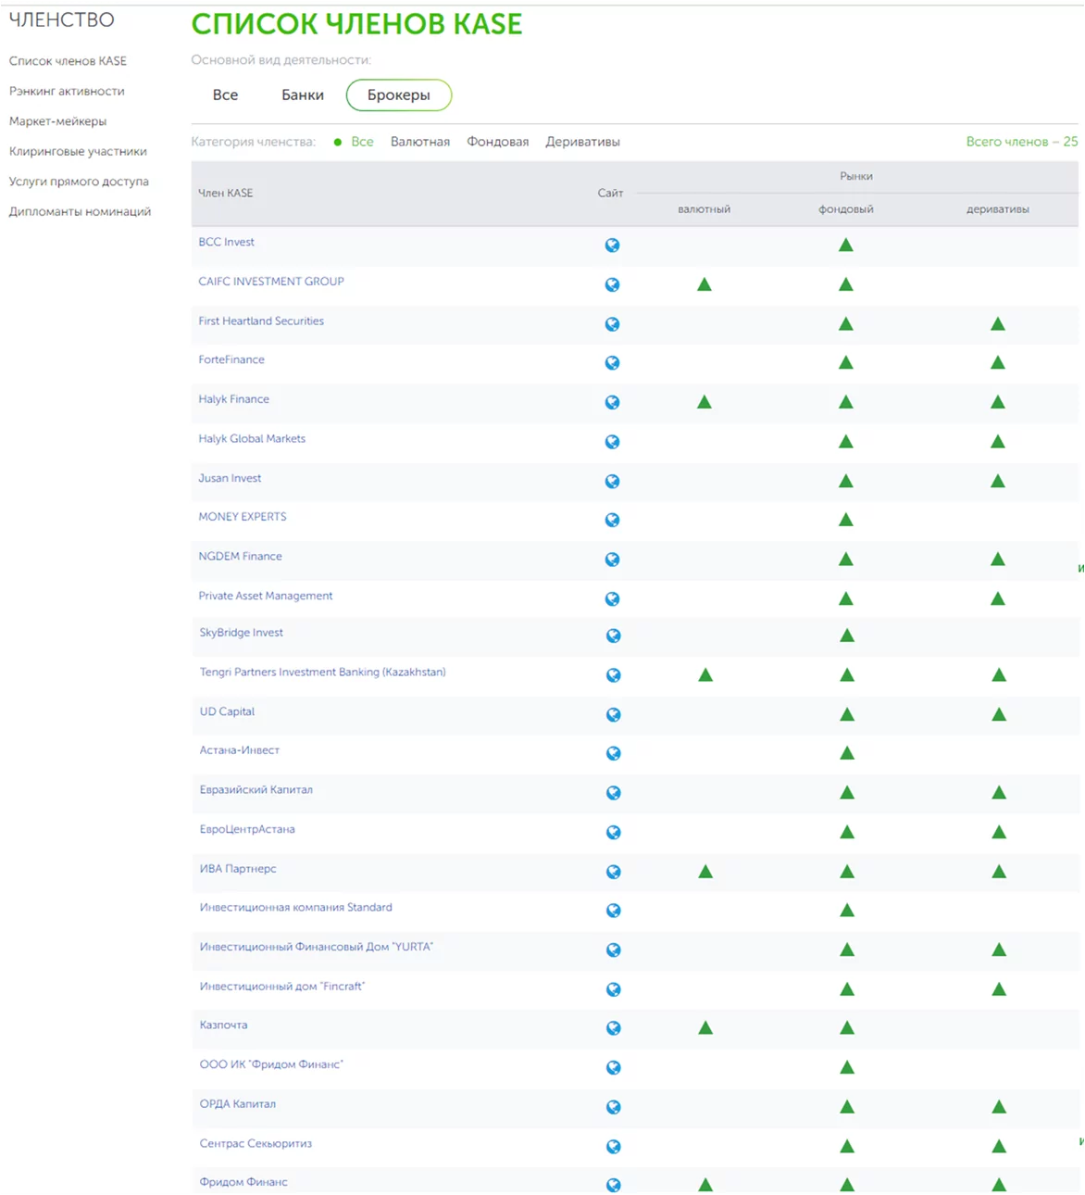Image resolution: width=1085 pixels, height=1195 pixels.
Task: Open ИВА Партнерс site globe icon
Action: [x=613, y=872]
